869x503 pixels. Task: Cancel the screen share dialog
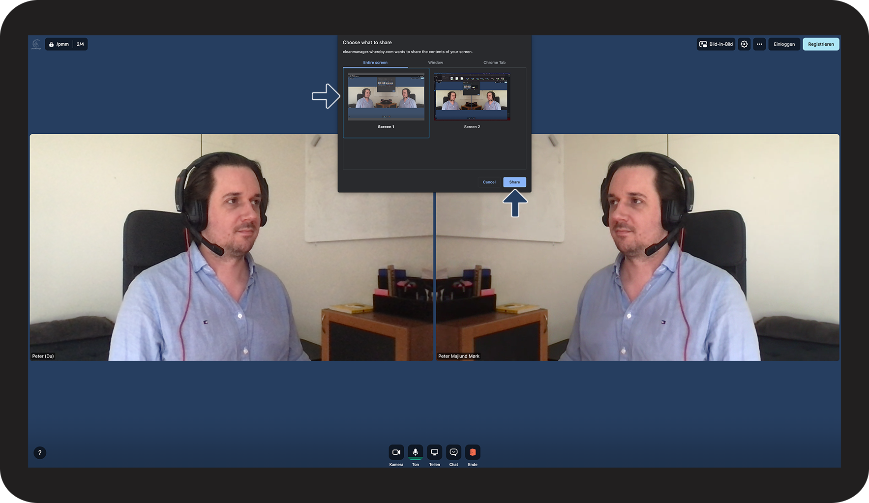(x=489, y=182)
